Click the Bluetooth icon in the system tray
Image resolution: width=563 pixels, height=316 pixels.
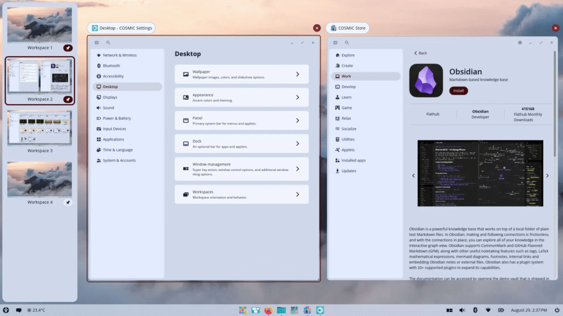point(475,310)
